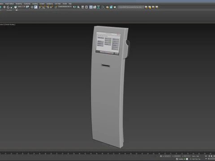Image resolution: width=215 pixels, height=161 pixels.
Task: Click Edit Named Selection Sets icon
Action: tap(56, 7)
